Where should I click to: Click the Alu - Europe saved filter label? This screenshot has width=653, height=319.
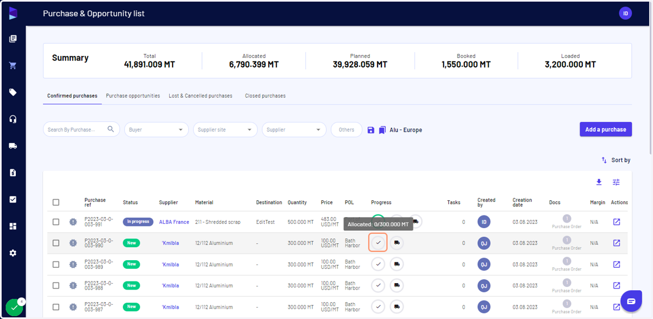[406, 130]
